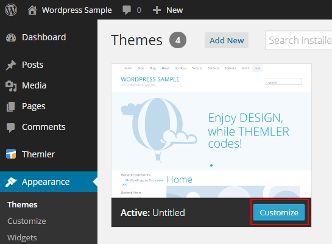The height and width of the screenshot is (244, 332).
Task: Click the Appearance paintbrush icon
Action: 11,182
